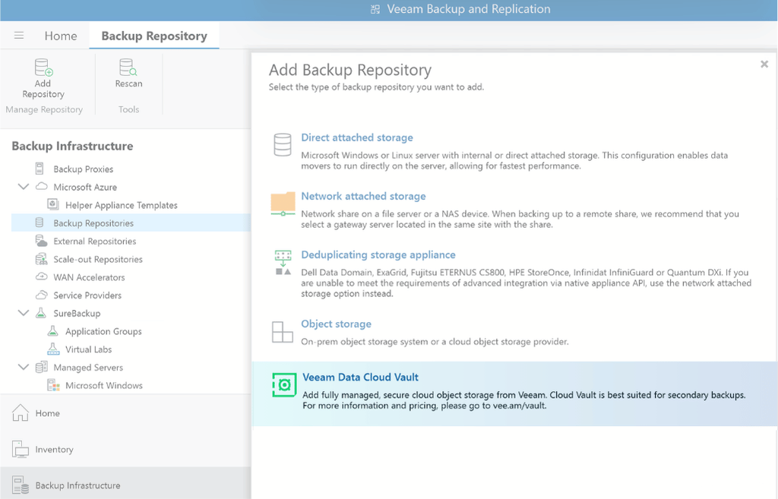Image resolution: width=778 pixels, height=499 pixels.
Task: Click the WAN Accelerators icon
Action: [42, 276]
